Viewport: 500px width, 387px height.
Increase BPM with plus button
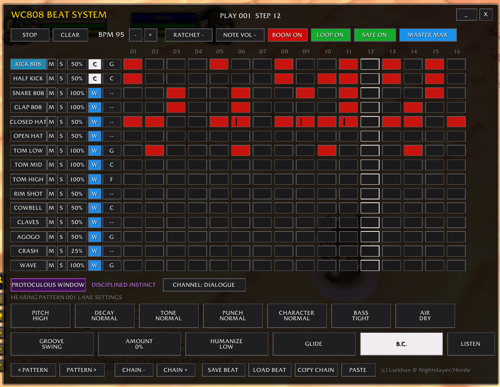150,35
